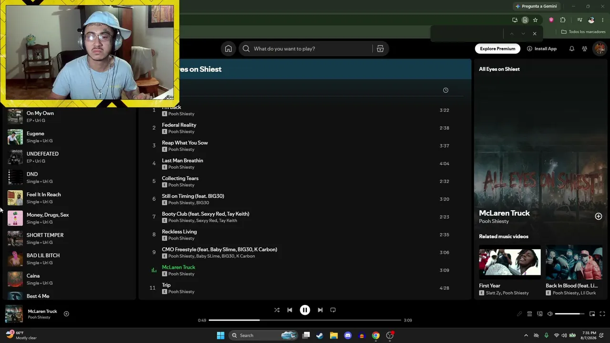Open the Browse icon beside the search box
The width and height of the screenshot is (610, 343).
coord(380,49)
